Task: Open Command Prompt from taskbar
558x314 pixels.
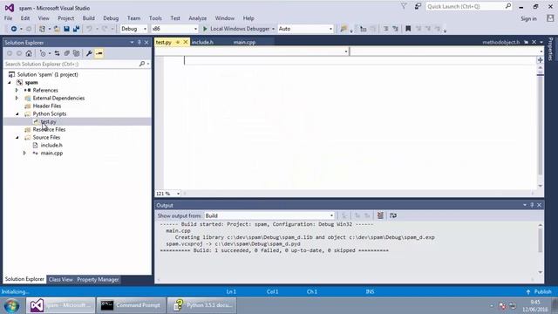Action: pos(131,305)
